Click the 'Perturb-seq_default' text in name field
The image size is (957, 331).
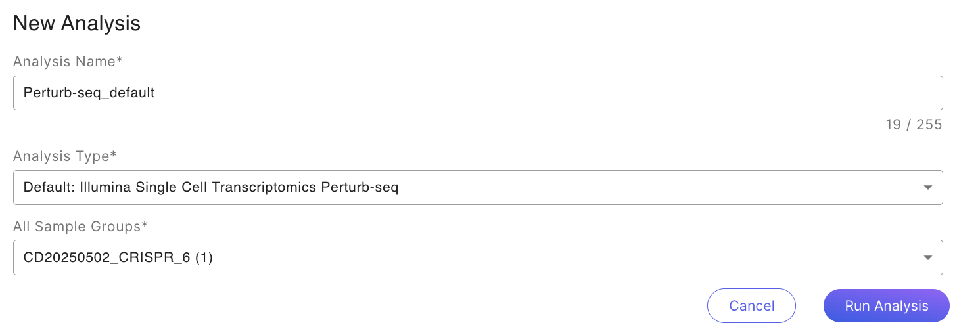[x=89, y=93]
